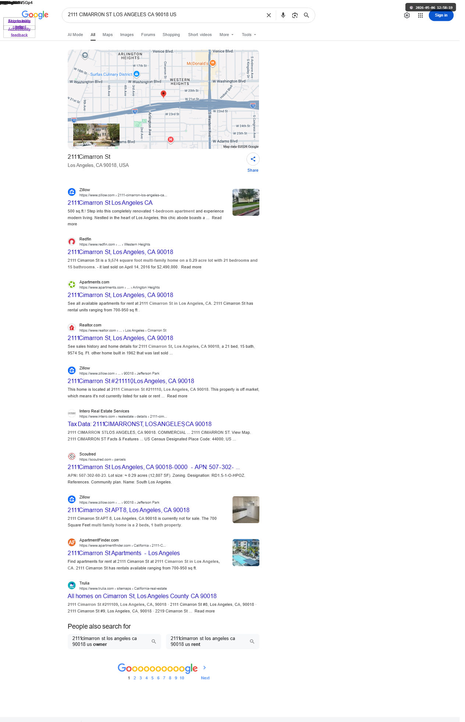This screenshot has height=722, width=465.
Task: Switch to AI Mode tab
Action: 75,35
